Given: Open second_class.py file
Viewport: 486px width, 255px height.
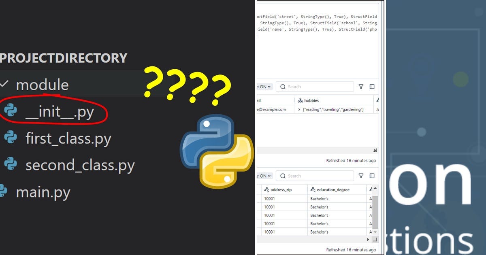Looking at the screenshot, I should pos(80,165).
